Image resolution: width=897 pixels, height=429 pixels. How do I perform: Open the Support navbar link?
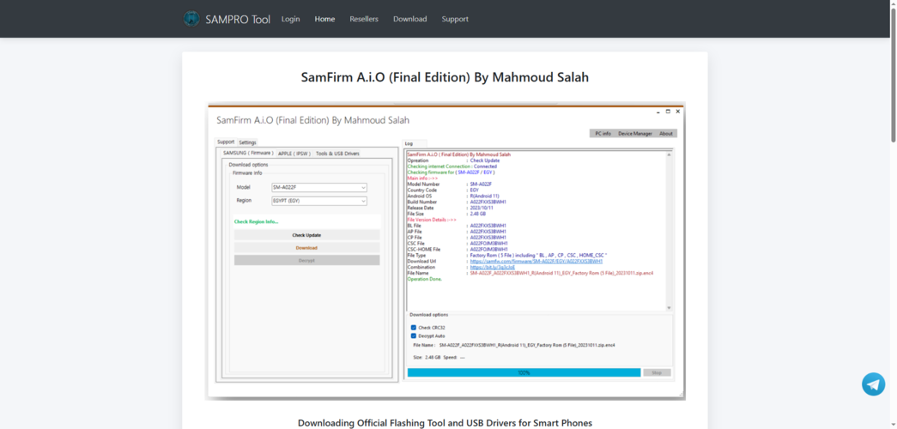pyautogui.click(x=455, y=19)
